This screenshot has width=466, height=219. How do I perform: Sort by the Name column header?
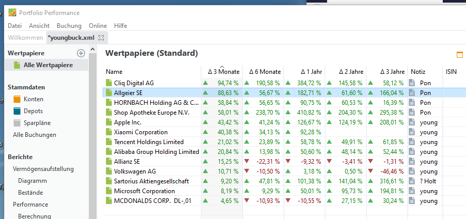(153, 72)
